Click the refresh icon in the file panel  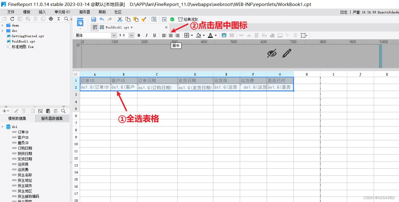coord(12,19)
